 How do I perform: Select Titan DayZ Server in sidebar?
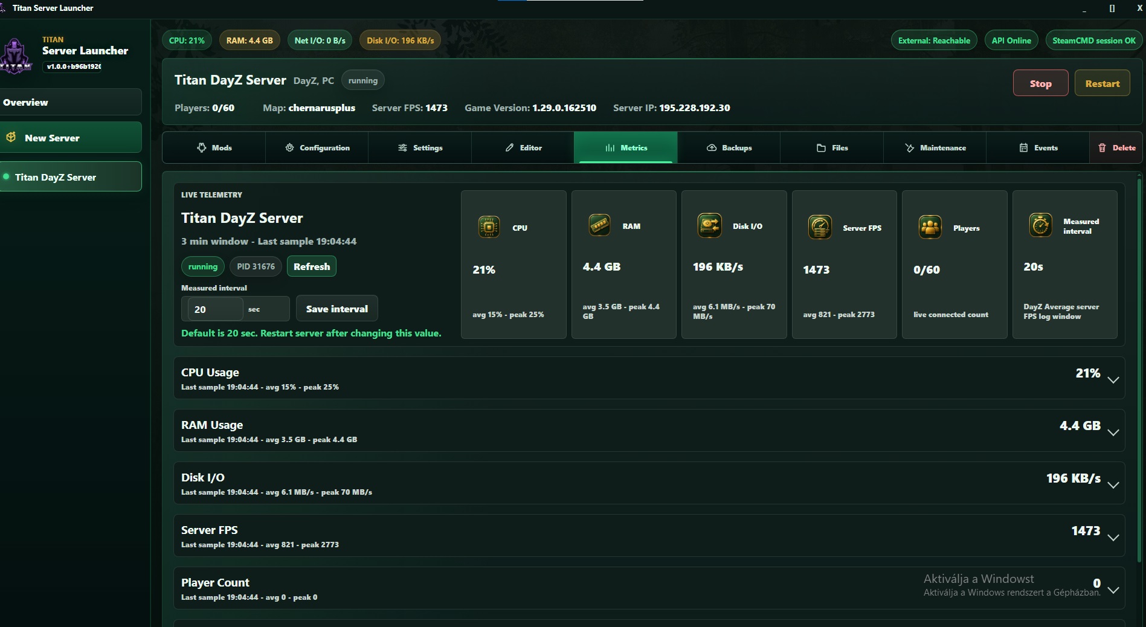tap(71, 177)
